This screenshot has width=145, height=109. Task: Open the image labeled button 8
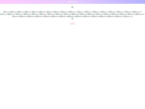[x=51, y=12]
